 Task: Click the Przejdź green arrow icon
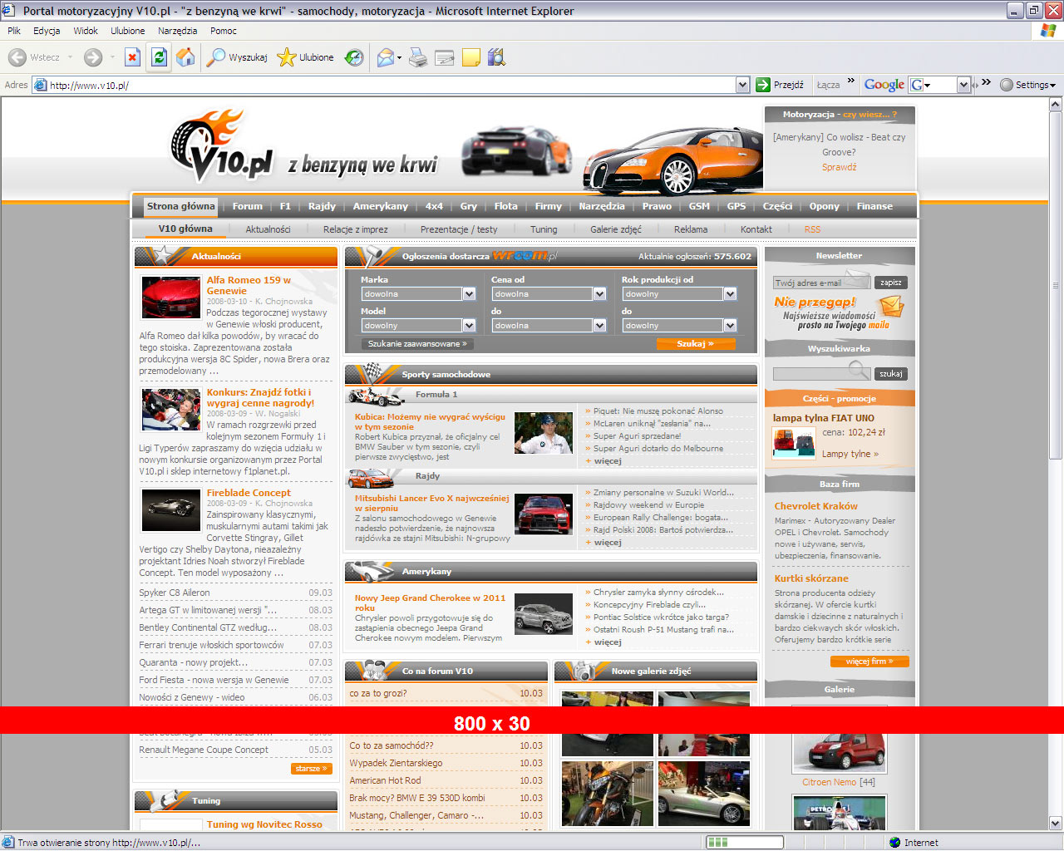(x=763, y=85)
